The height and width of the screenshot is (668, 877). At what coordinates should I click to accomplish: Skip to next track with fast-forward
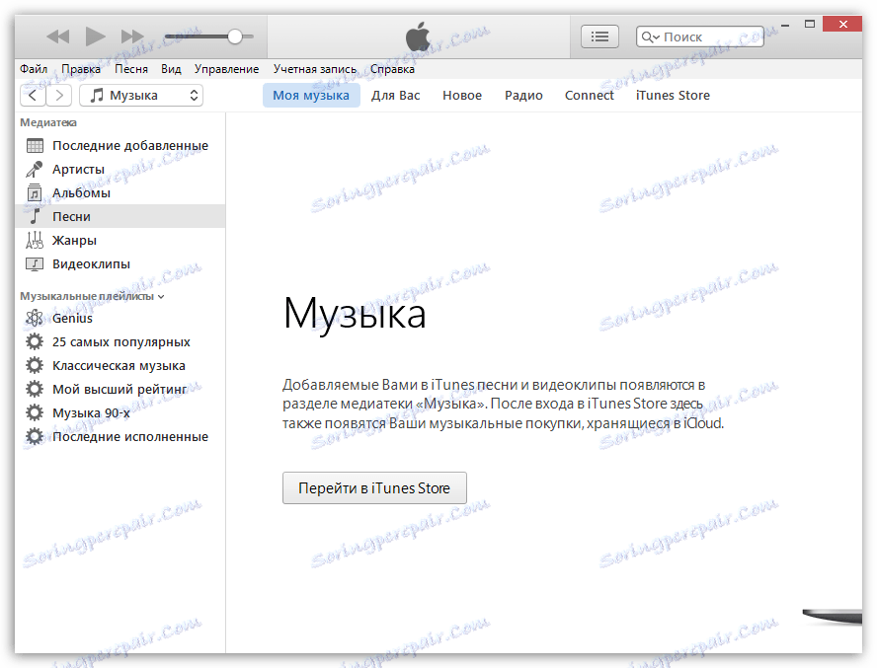[132, 37]
